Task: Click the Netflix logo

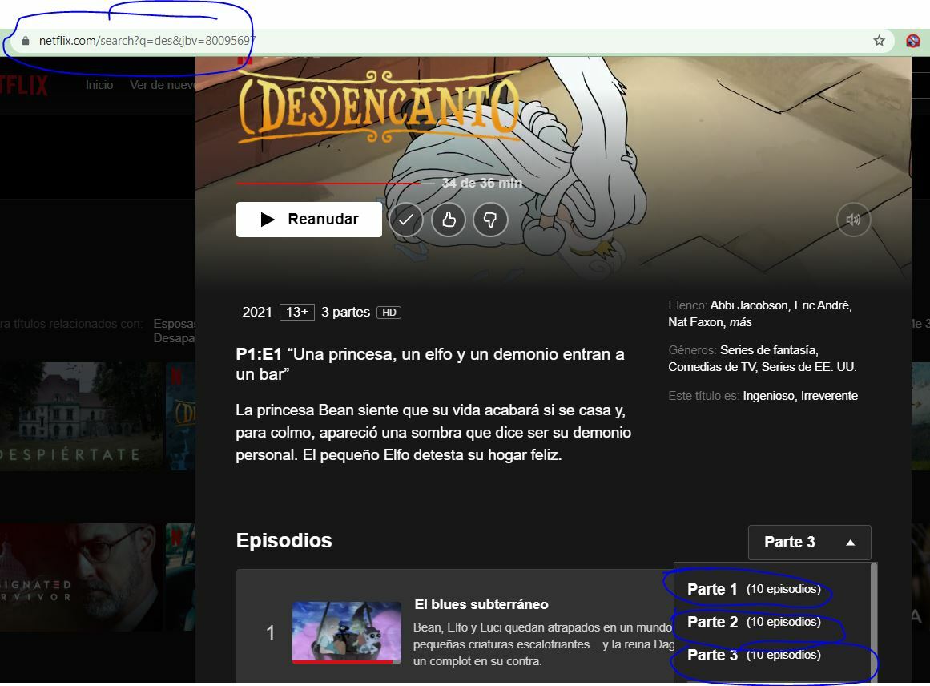Action: [x=24, y=85]
